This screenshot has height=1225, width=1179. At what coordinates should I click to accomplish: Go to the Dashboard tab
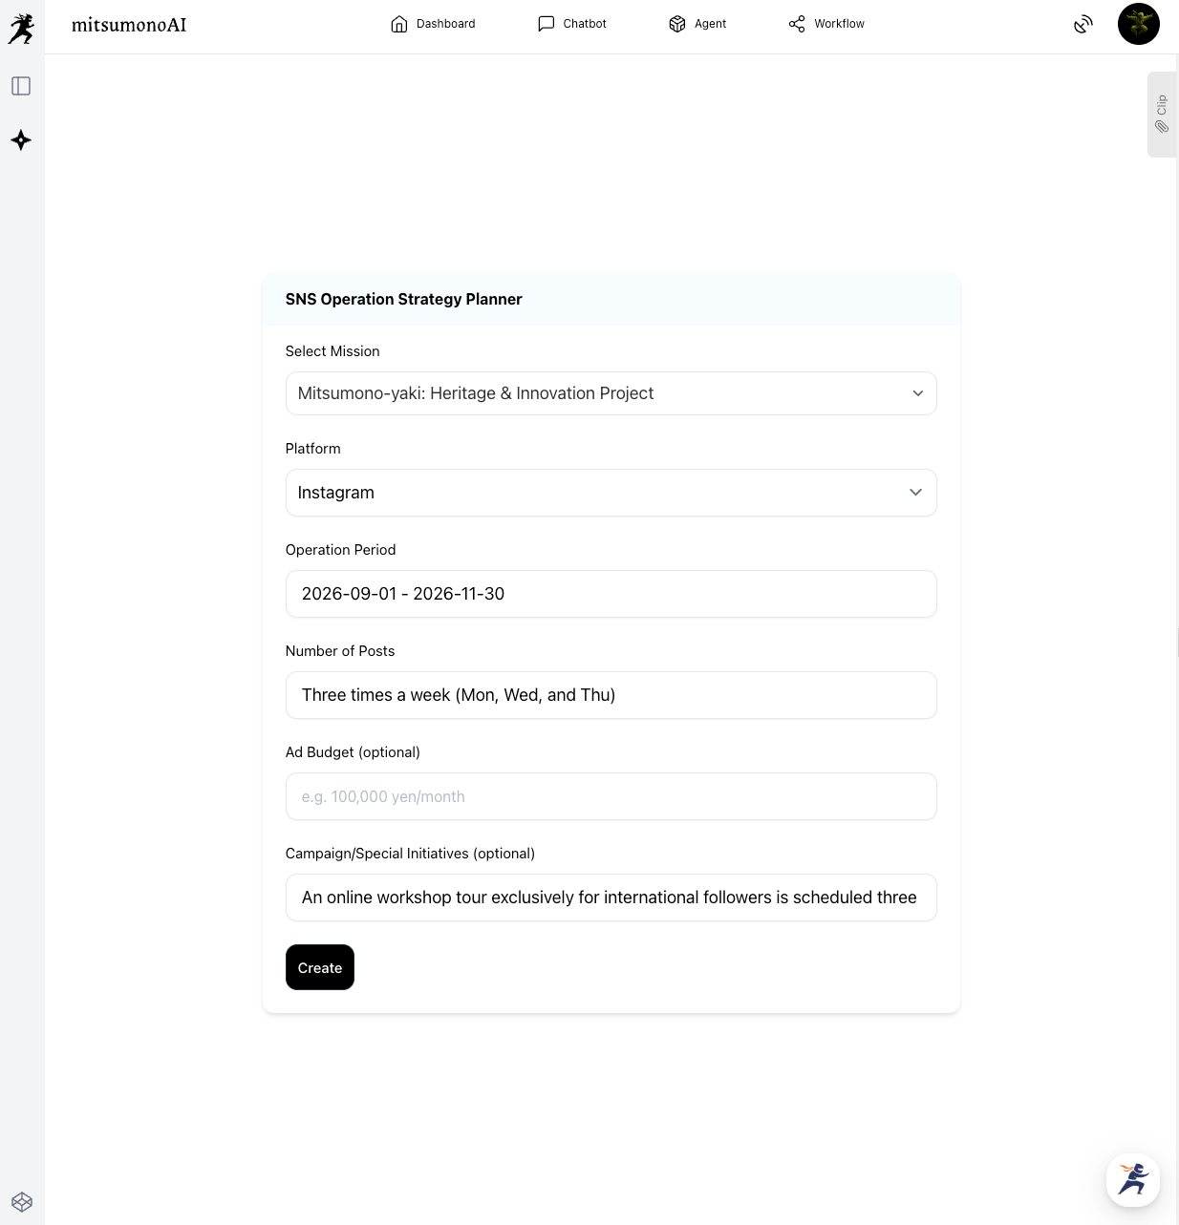(x=433, y=24)
